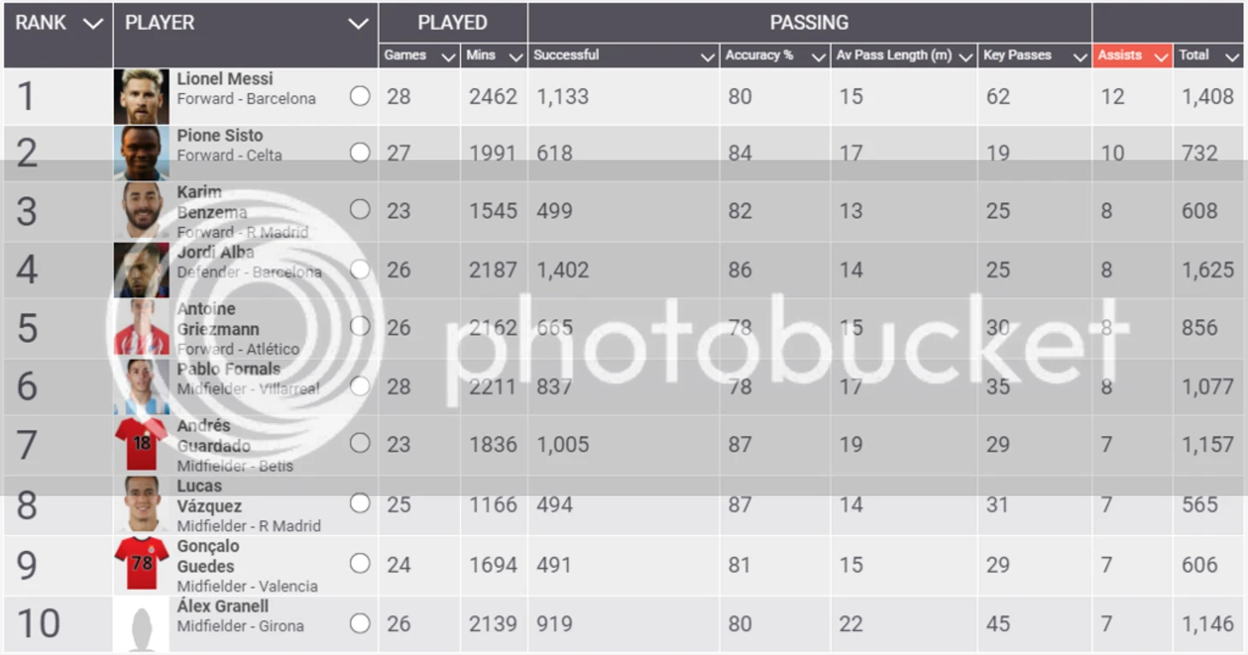Click Pione Sisto's portrait thumbnail
Screen dimensions: 1248x655
click(142, 153)
